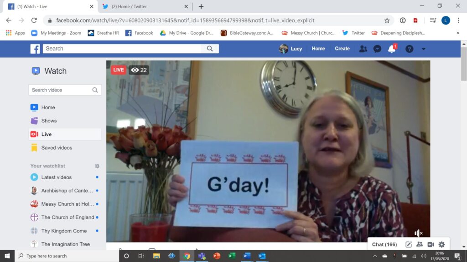The height and width of the screenshot is (262, 467).
Task: Click the Create link in Facebook header
Action: point(342,49)
